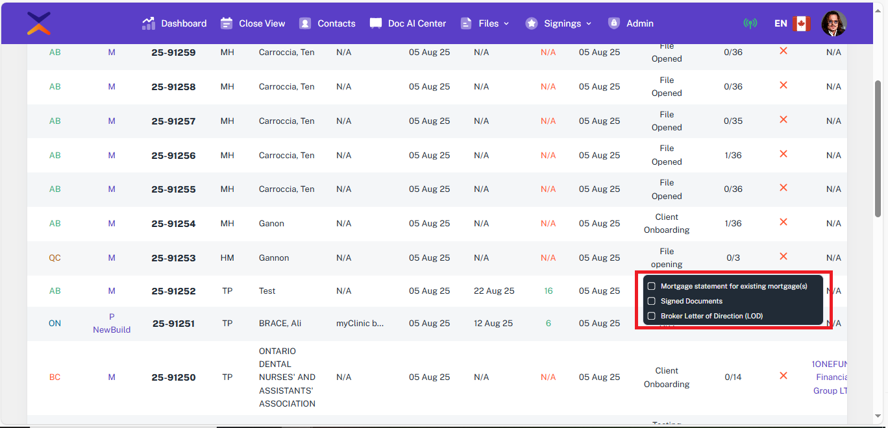This screenshot has height=428, width=888.
Task: Enable Broker Letter of Direction (LOD) checkbox
Action: [x=652, y=316]
